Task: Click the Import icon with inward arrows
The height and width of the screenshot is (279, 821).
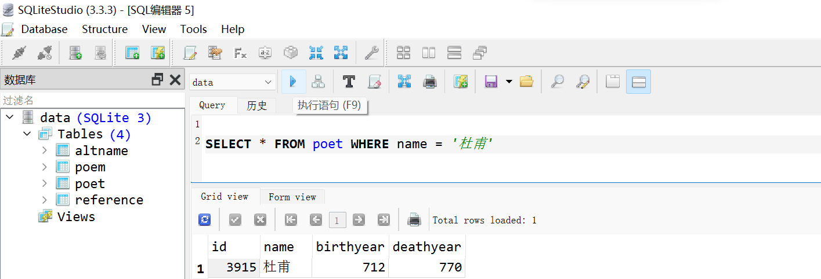Action: (x=316, y=53)
